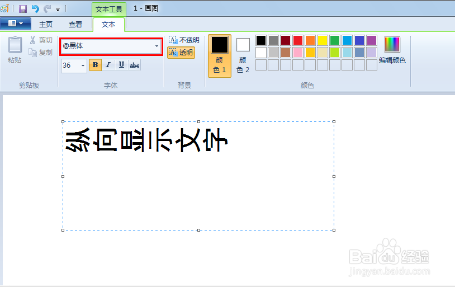The height and width of the screenshot is (287, 455).
Task: Pick the indigo color swatch
Action: point(359,40)
